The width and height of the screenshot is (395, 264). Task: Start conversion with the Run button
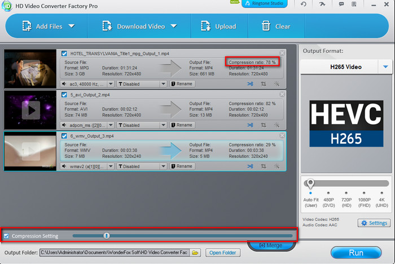coord(356,253)
